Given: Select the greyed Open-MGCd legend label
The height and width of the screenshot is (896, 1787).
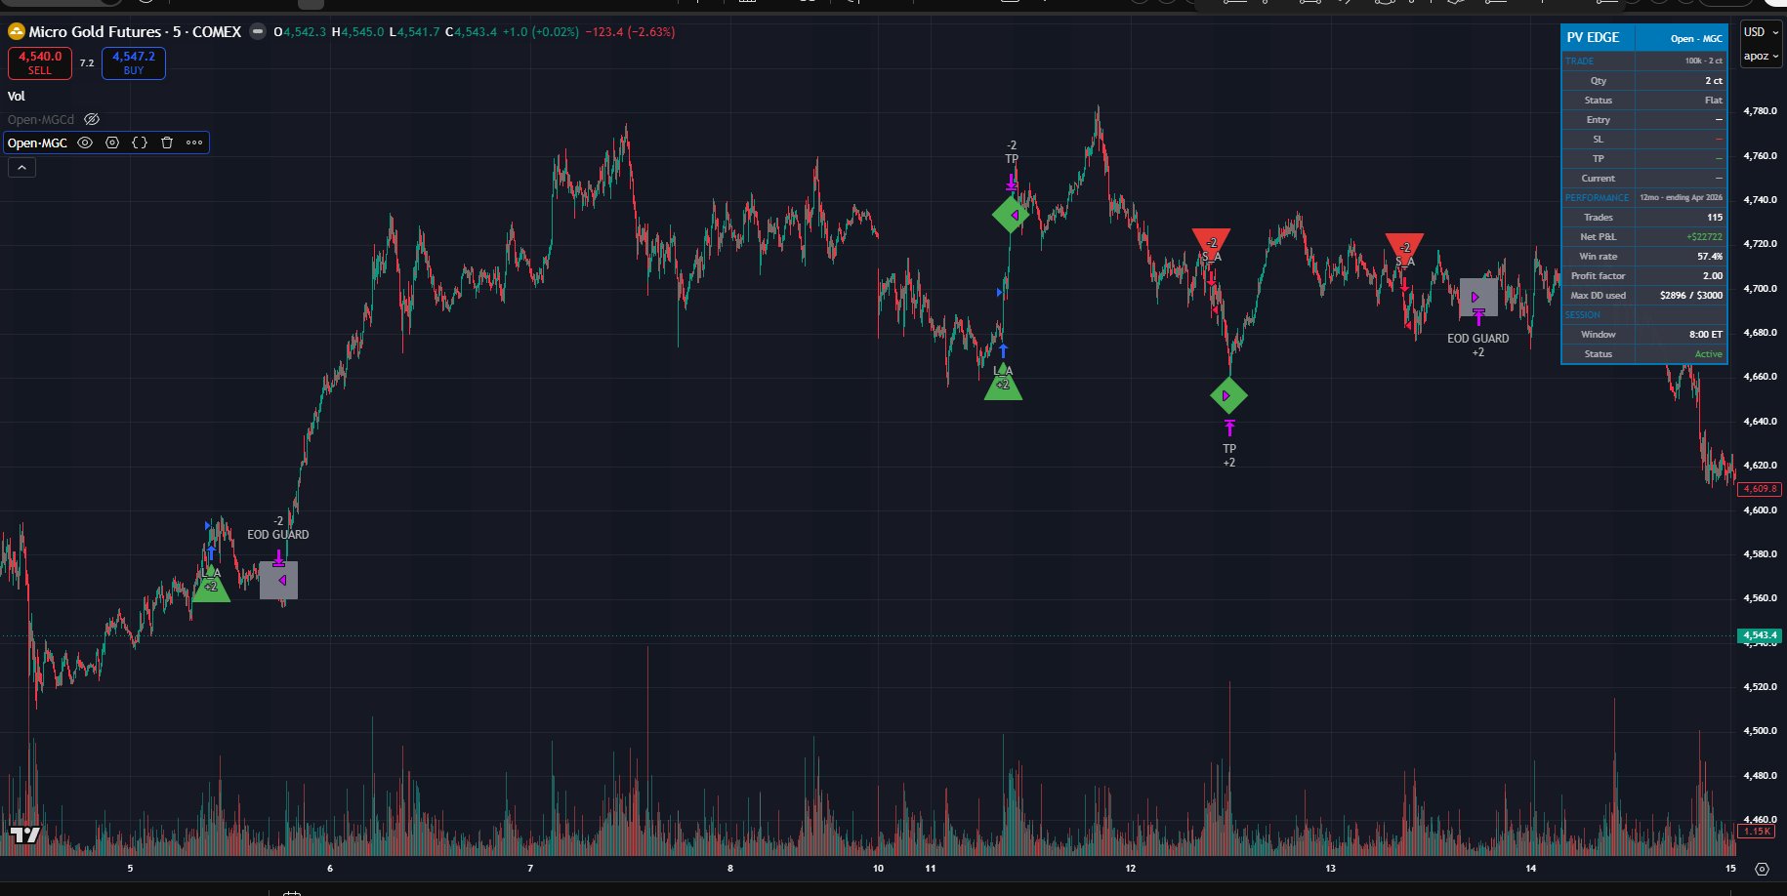Looking at the screenshot, I should [41, 119].
